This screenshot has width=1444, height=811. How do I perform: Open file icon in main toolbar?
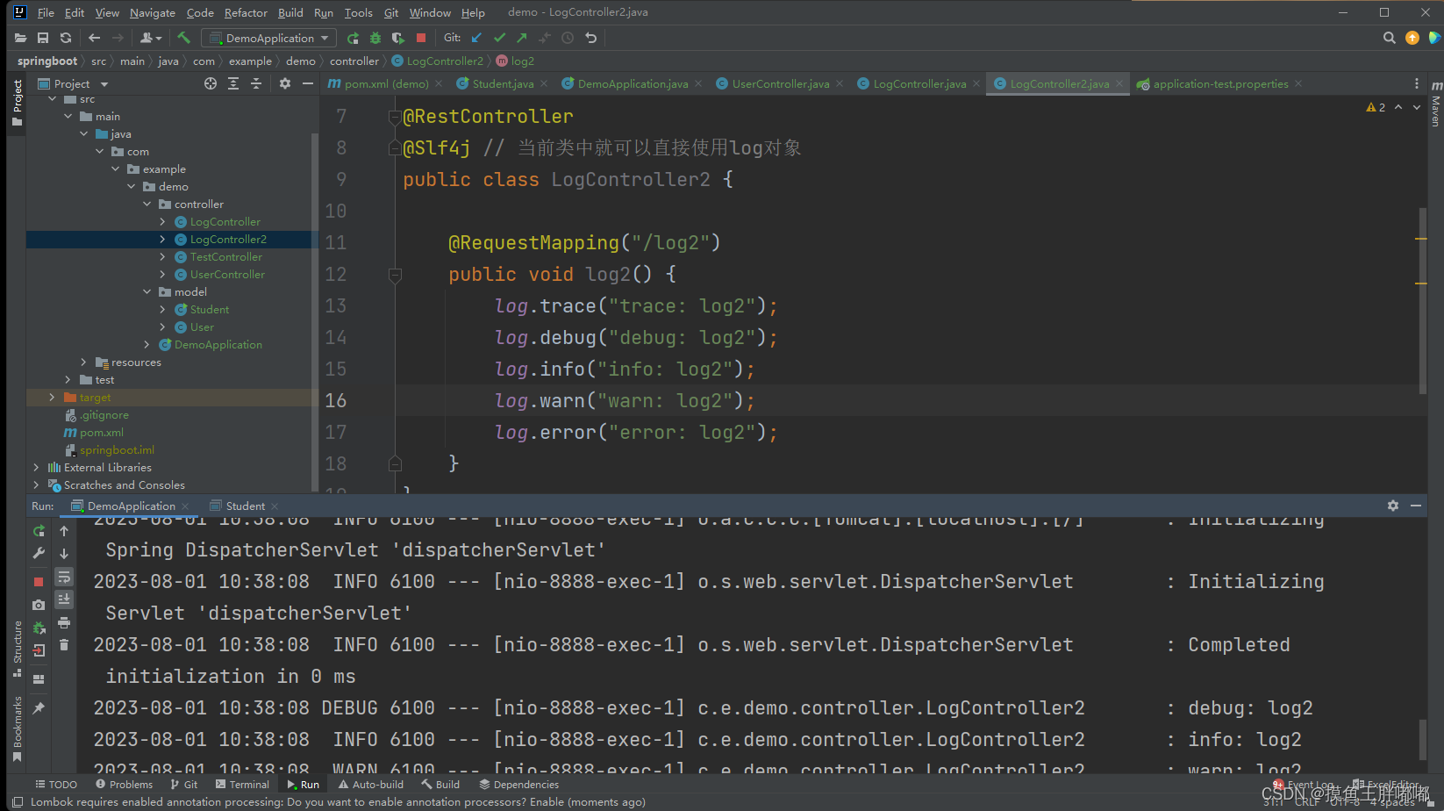[20, 38]
